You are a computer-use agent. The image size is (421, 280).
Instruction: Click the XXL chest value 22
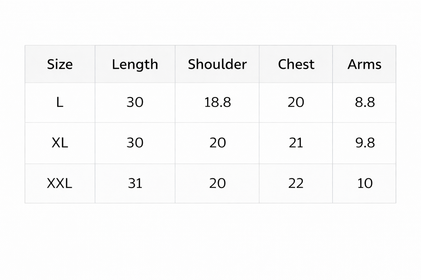pos(296,183)
